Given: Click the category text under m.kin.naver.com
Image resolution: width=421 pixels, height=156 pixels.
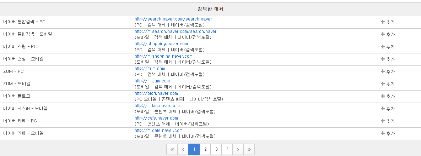Looking at the screenshot, I should (175, 111).
